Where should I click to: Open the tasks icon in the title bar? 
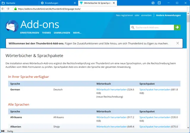(x=159, y=3)
